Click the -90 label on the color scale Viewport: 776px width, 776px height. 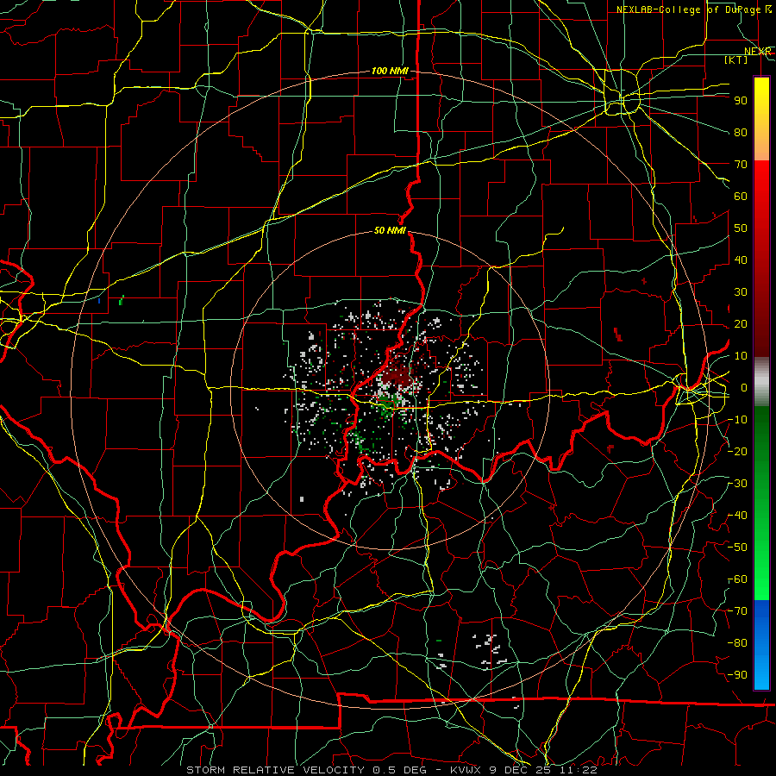click(737, 674)
